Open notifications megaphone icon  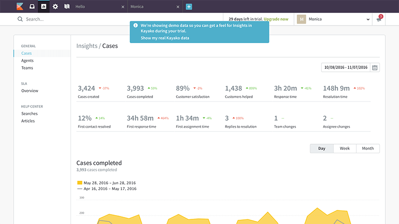pyautogui.click(x=379, y=19)
